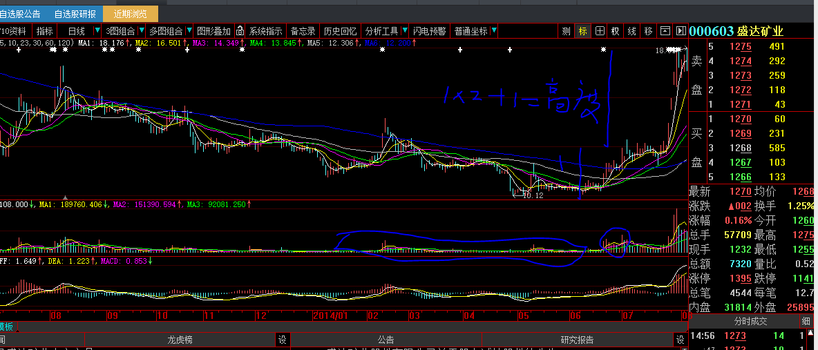818x350 pixels.
Task: Open the 日线 period dropdown arrow
Action: pyautogui.click(x=97, y=31)
